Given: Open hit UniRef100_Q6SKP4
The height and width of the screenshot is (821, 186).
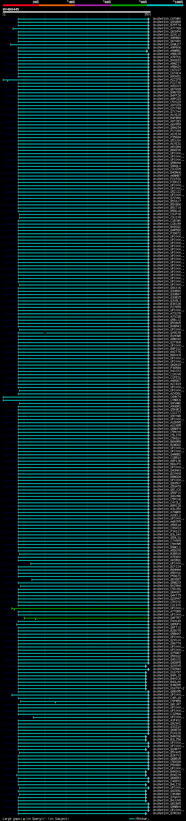Looking at the screenshot, I should pos(167,31).
